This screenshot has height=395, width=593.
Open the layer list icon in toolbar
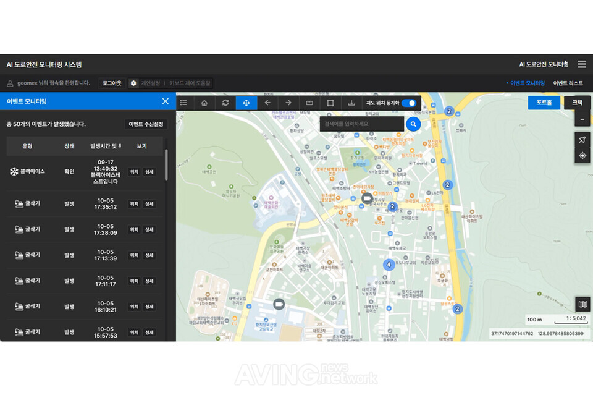(183, 103)
